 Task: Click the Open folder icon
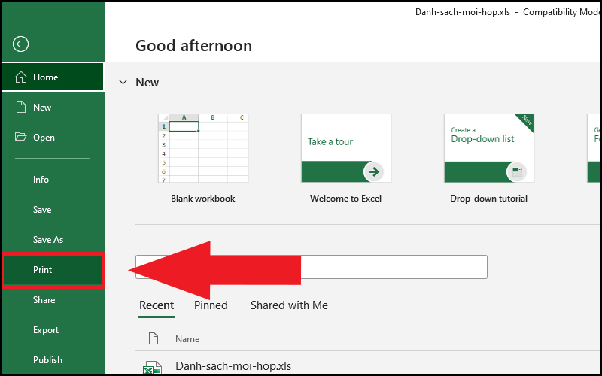20,138
